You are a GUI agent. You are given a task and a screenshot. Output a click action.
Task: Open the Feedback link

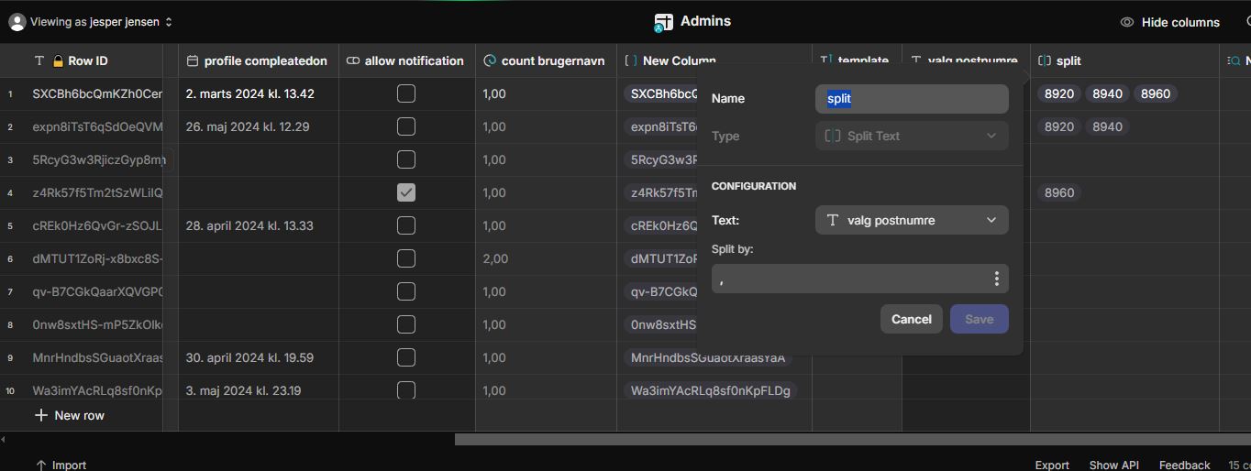click(1184, 466)
